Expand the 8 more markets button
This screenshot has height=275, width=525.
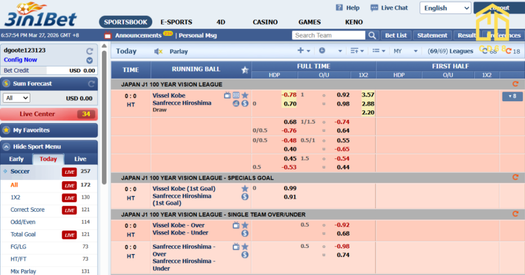pyautogui.click(x=512, y=96)
